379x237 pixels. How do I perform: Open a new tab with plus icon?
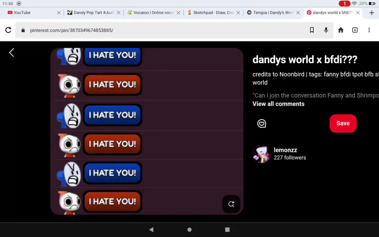point(372,13)
